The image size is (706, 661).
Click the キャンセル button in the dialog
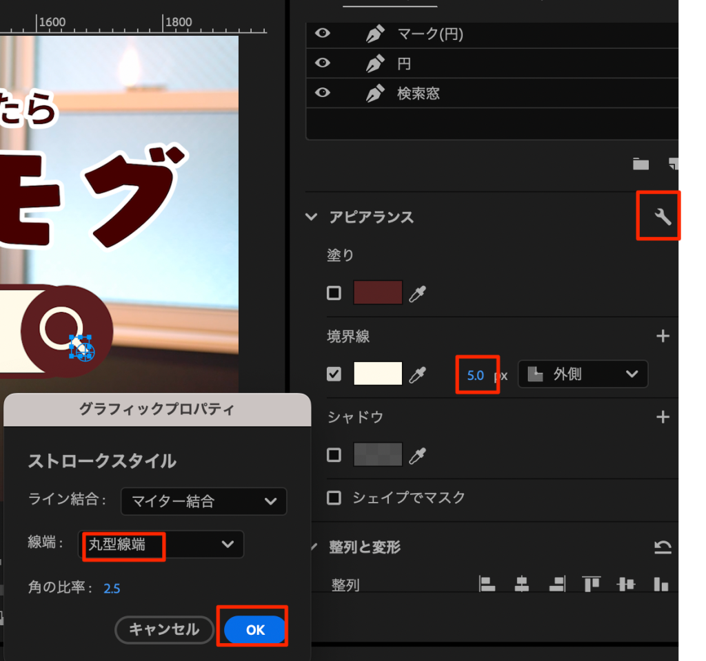tap(164, 629)
